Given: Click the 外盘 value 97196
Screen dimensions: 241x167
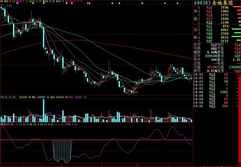Looking at the screenshot, I should [x=212, y=67].
